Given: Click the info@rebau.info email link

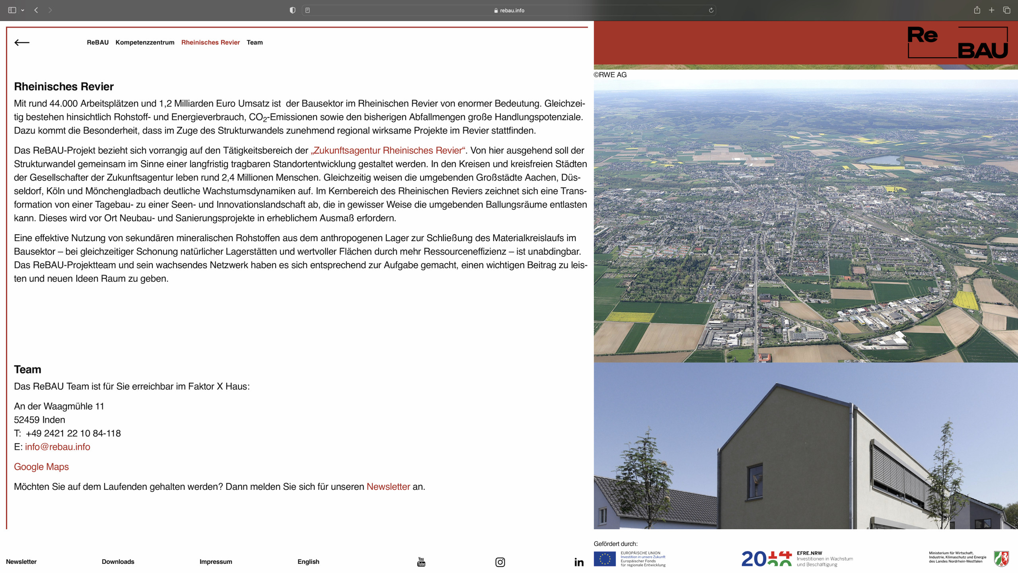Looking at the screenshot, I should pyautogui.click(x=58, y=447).
